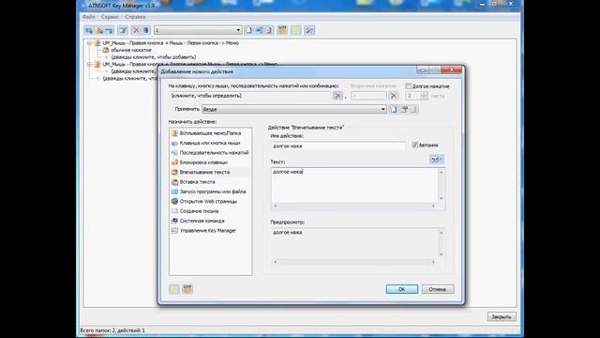Click the 'Назначить действие:' label
Image resolution: width=600 pixels, height=338 pixels.
click(x=192, y=122)
